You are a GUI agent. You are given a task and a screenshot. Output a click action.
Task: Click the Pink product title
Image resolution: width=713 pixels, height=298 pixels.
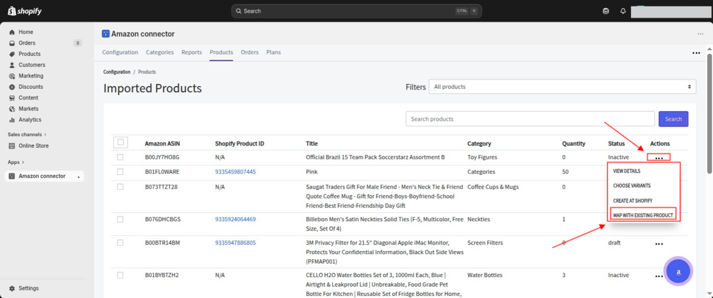pos(311,172)
